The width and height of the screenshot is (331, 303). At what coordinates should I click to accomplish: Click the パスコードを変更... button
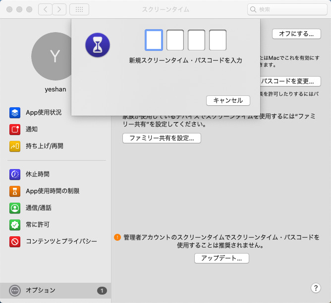(x=290, y=81)
